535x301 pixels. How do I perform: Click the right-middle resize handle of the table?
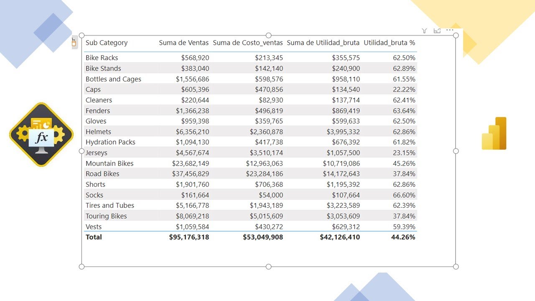tap(456, 151)
